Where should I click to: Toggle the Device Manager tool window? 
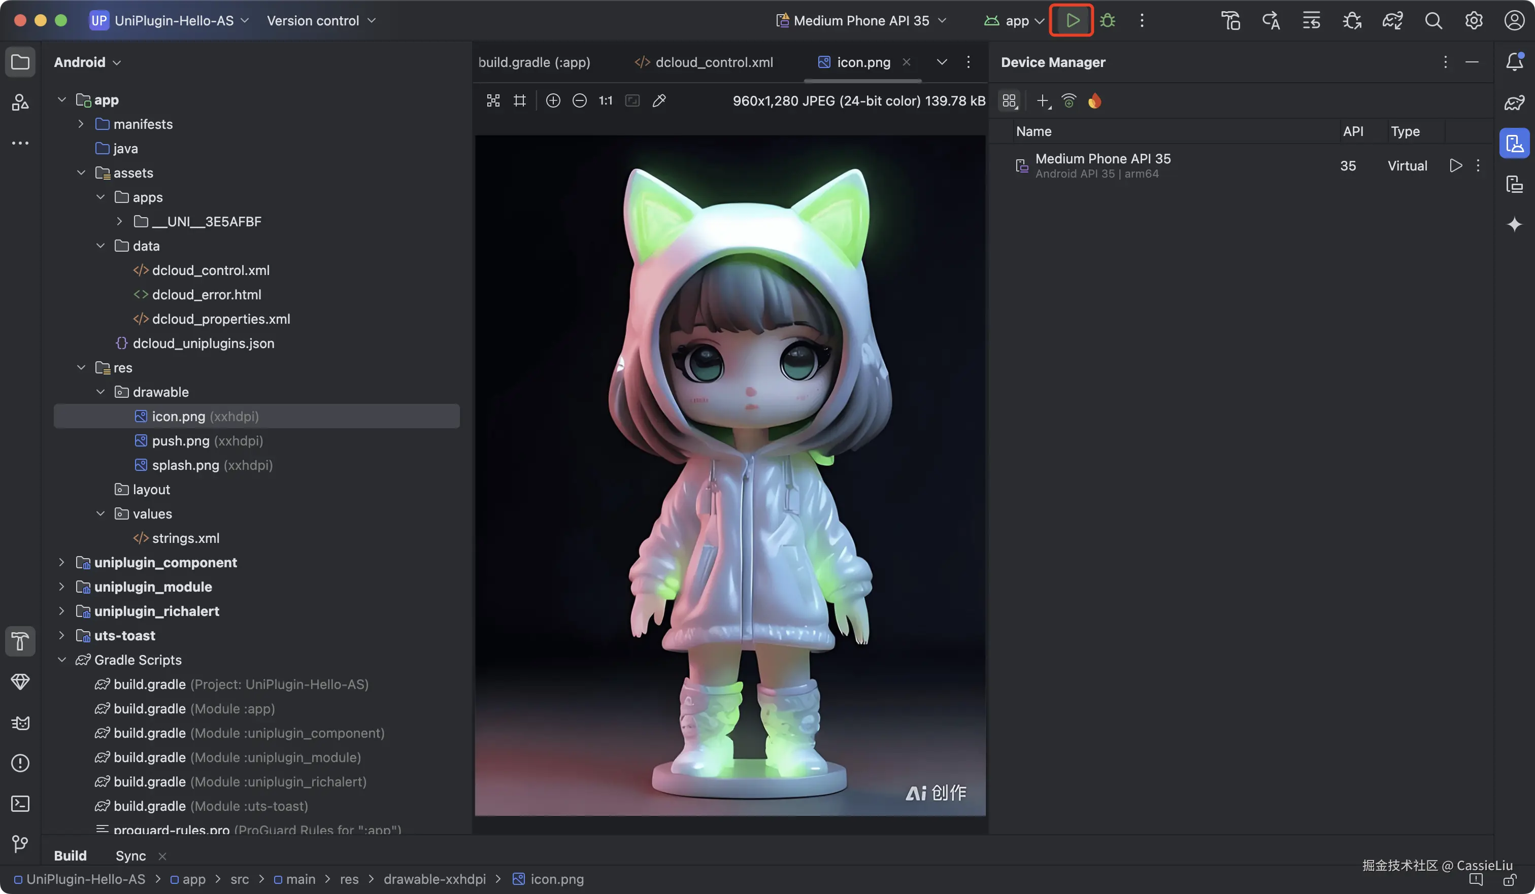pyautogui.click(x=1514, y=143)
